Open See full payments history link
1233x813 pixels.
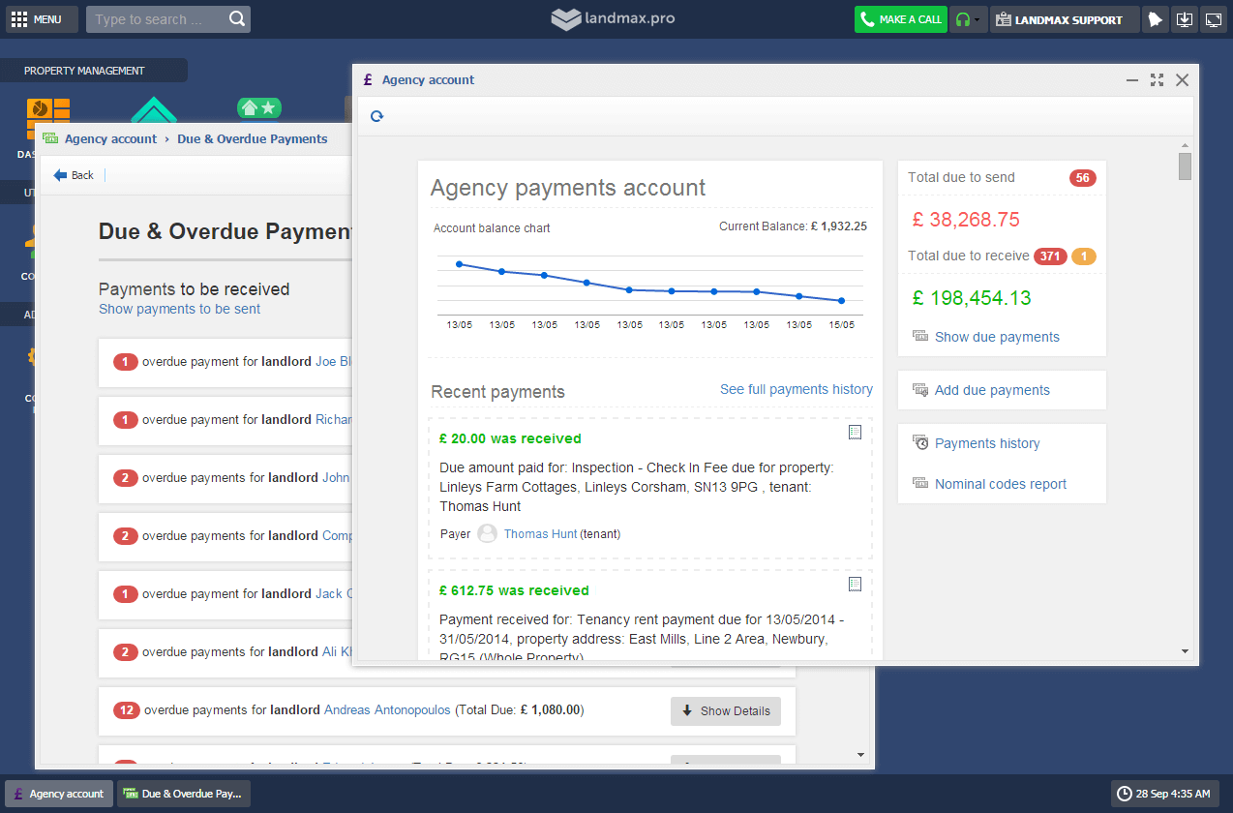[796, 389]
